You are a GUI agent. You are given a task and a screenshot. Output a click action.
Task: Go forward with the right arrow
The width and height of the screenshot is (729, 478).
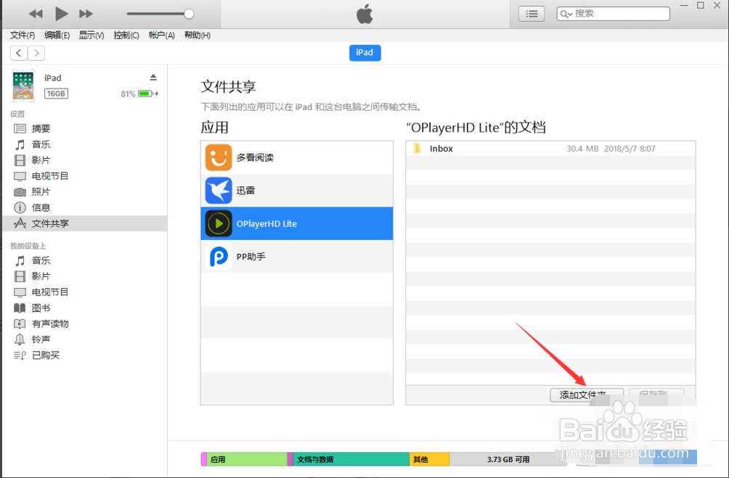36,53
